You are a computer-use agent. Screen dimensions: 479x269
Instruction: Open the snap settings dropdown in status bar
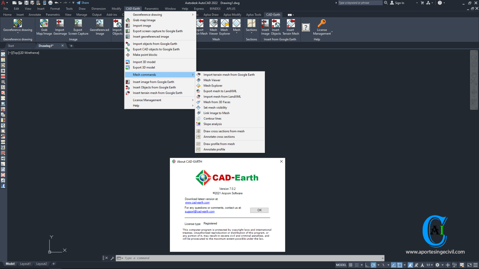click(x=361, y=265)
